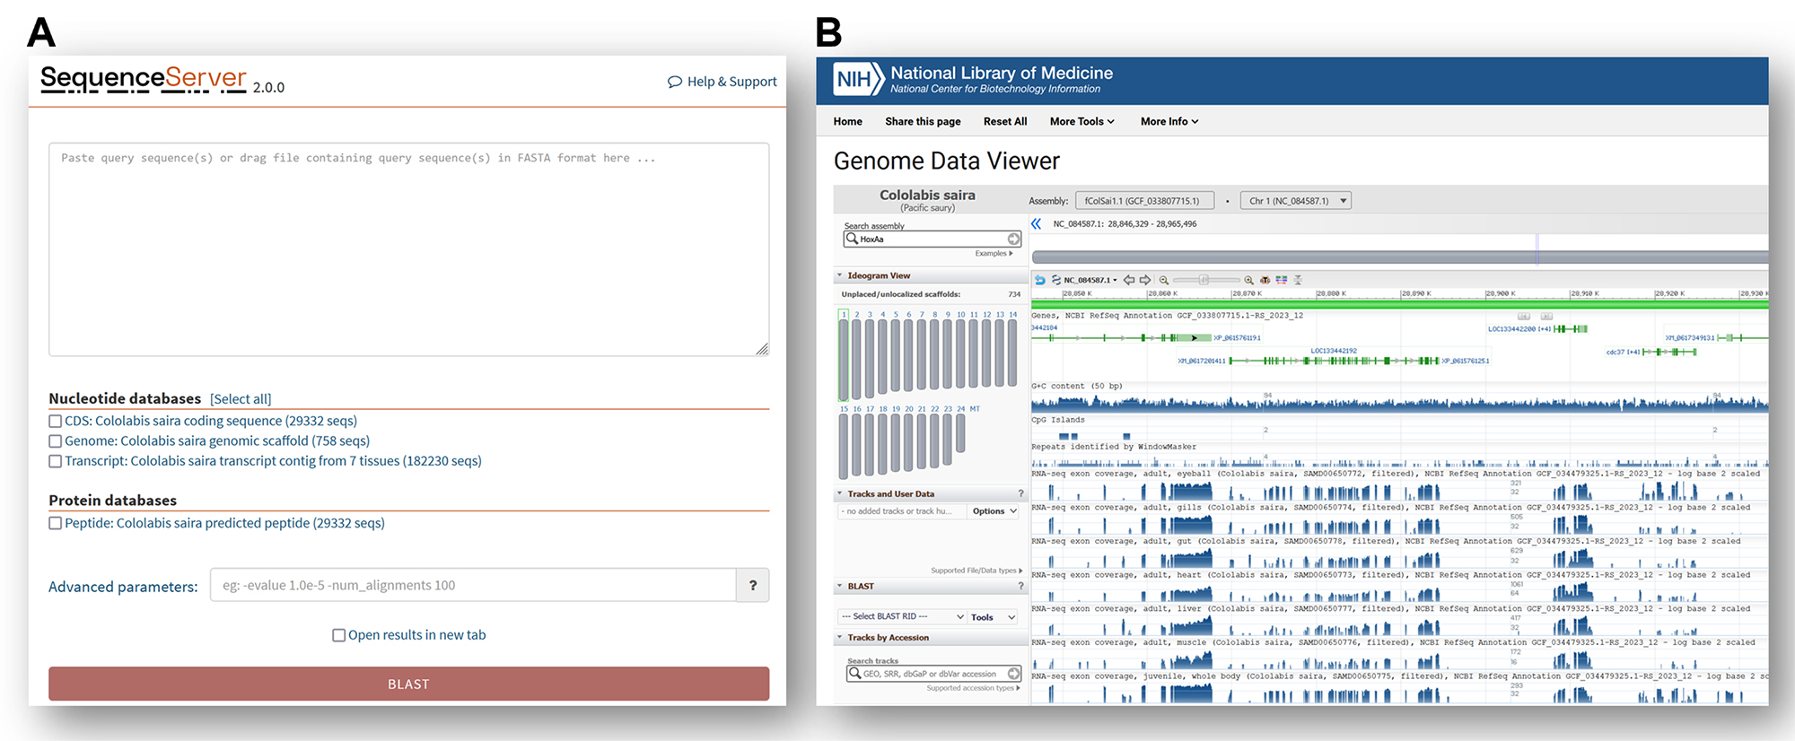Pan right with the right arrow icon
Viewport: 1795px width, 741px height.
1145,280
